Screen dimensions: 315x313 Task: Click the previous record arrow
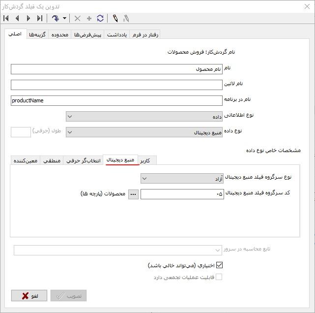click(17, 18)
